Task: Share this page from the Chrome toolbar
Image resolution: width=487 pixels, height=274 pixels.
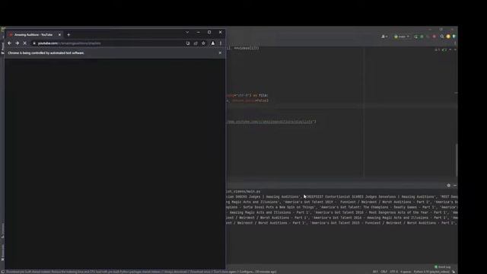Action: point(196,43)
